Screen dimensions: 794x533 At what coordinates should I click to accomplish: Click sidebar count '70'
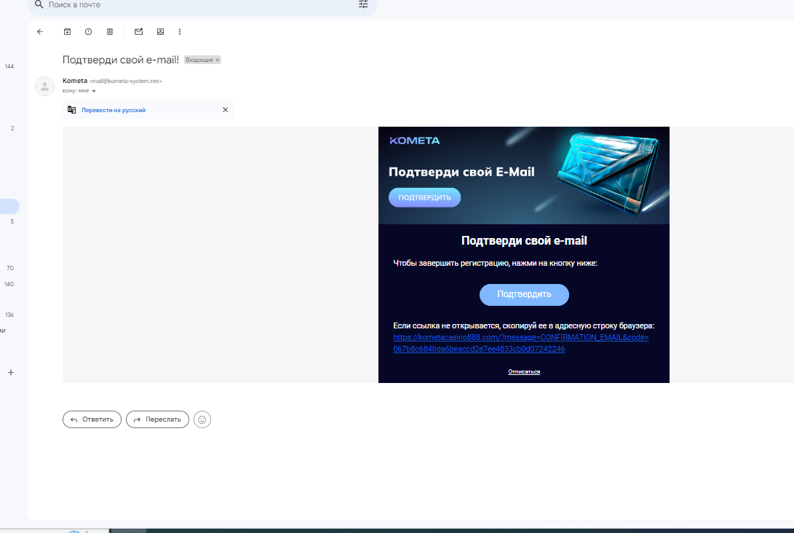click(x=10, y=268)
